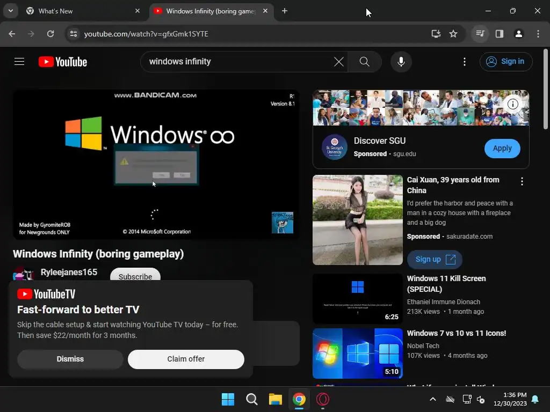Click Apply on the Discover SGU ad
550x412 pixels.
(x=502, y=148)
